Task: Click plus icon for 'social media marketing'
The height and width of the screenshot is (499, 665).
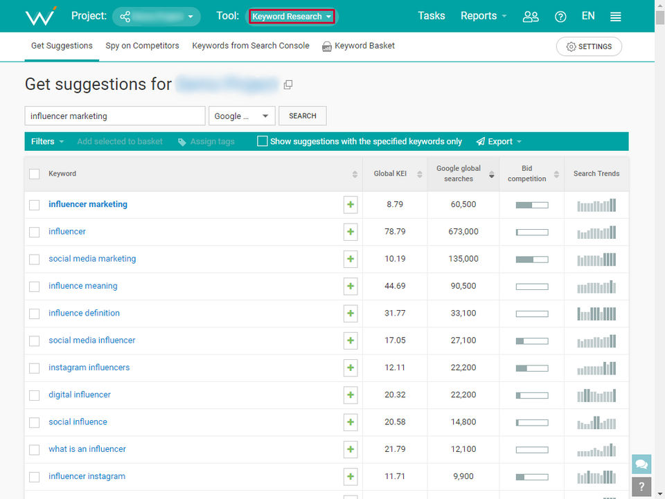Action: click(351, 259)
